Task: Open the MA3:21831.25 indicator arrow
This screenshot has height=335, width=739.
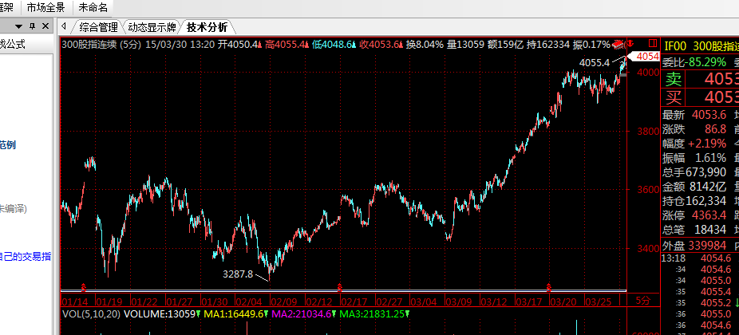Action: coord(407,313)
